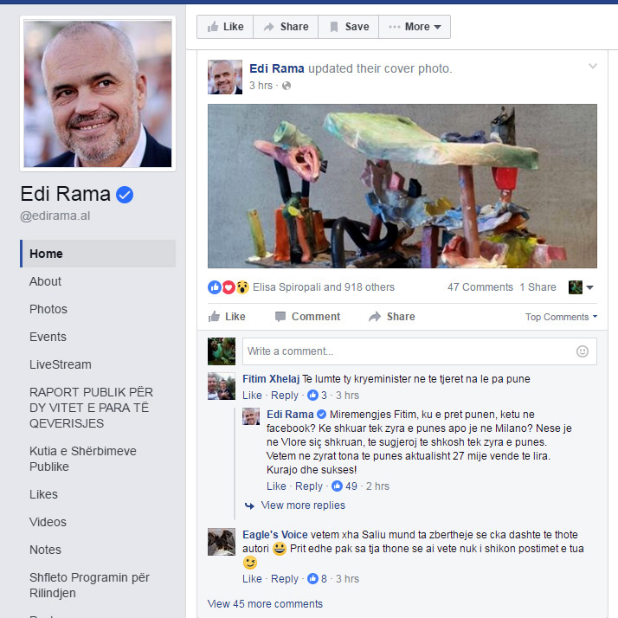
Task: Save the page with the Save button
Action: 349,27
